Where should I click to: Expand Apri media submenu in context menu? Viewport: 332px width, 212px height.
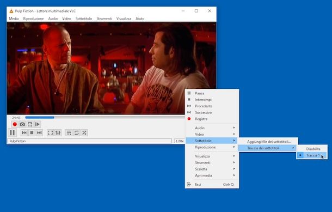pyautogui.click(x=212, y=175)
